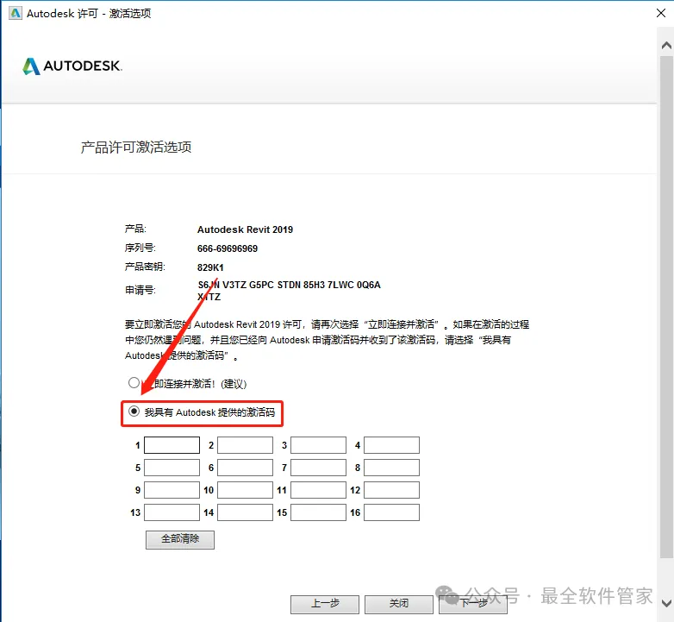The height and width of the screenshot is (622, 674).
Task: Click the 序列号 label
Action: 140,248
